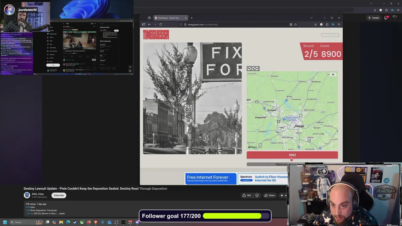This screenshot has height=226, width=402.
Task: Click the Place your pin button
Action: pyautogui.click(x=267, y=164)
